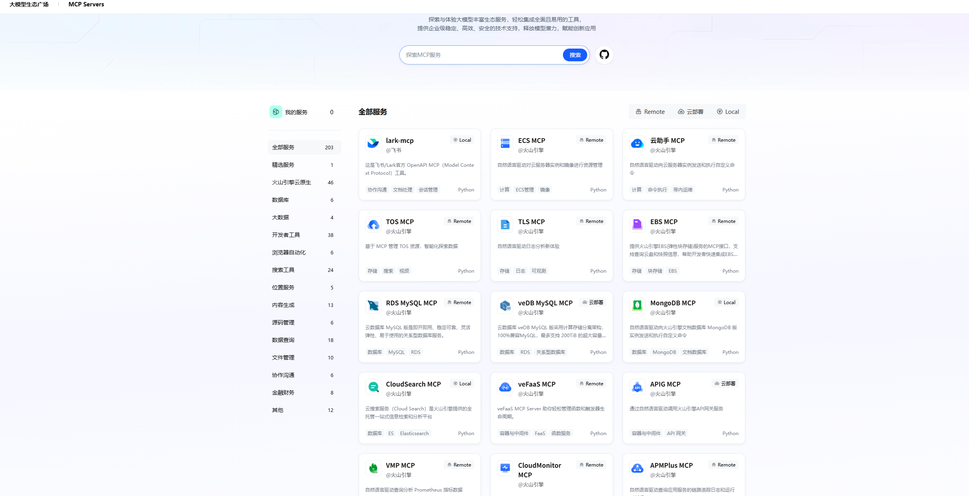Click the TOS MCP cloud upload icon
The image size is (969, 496).
(373, 225)
